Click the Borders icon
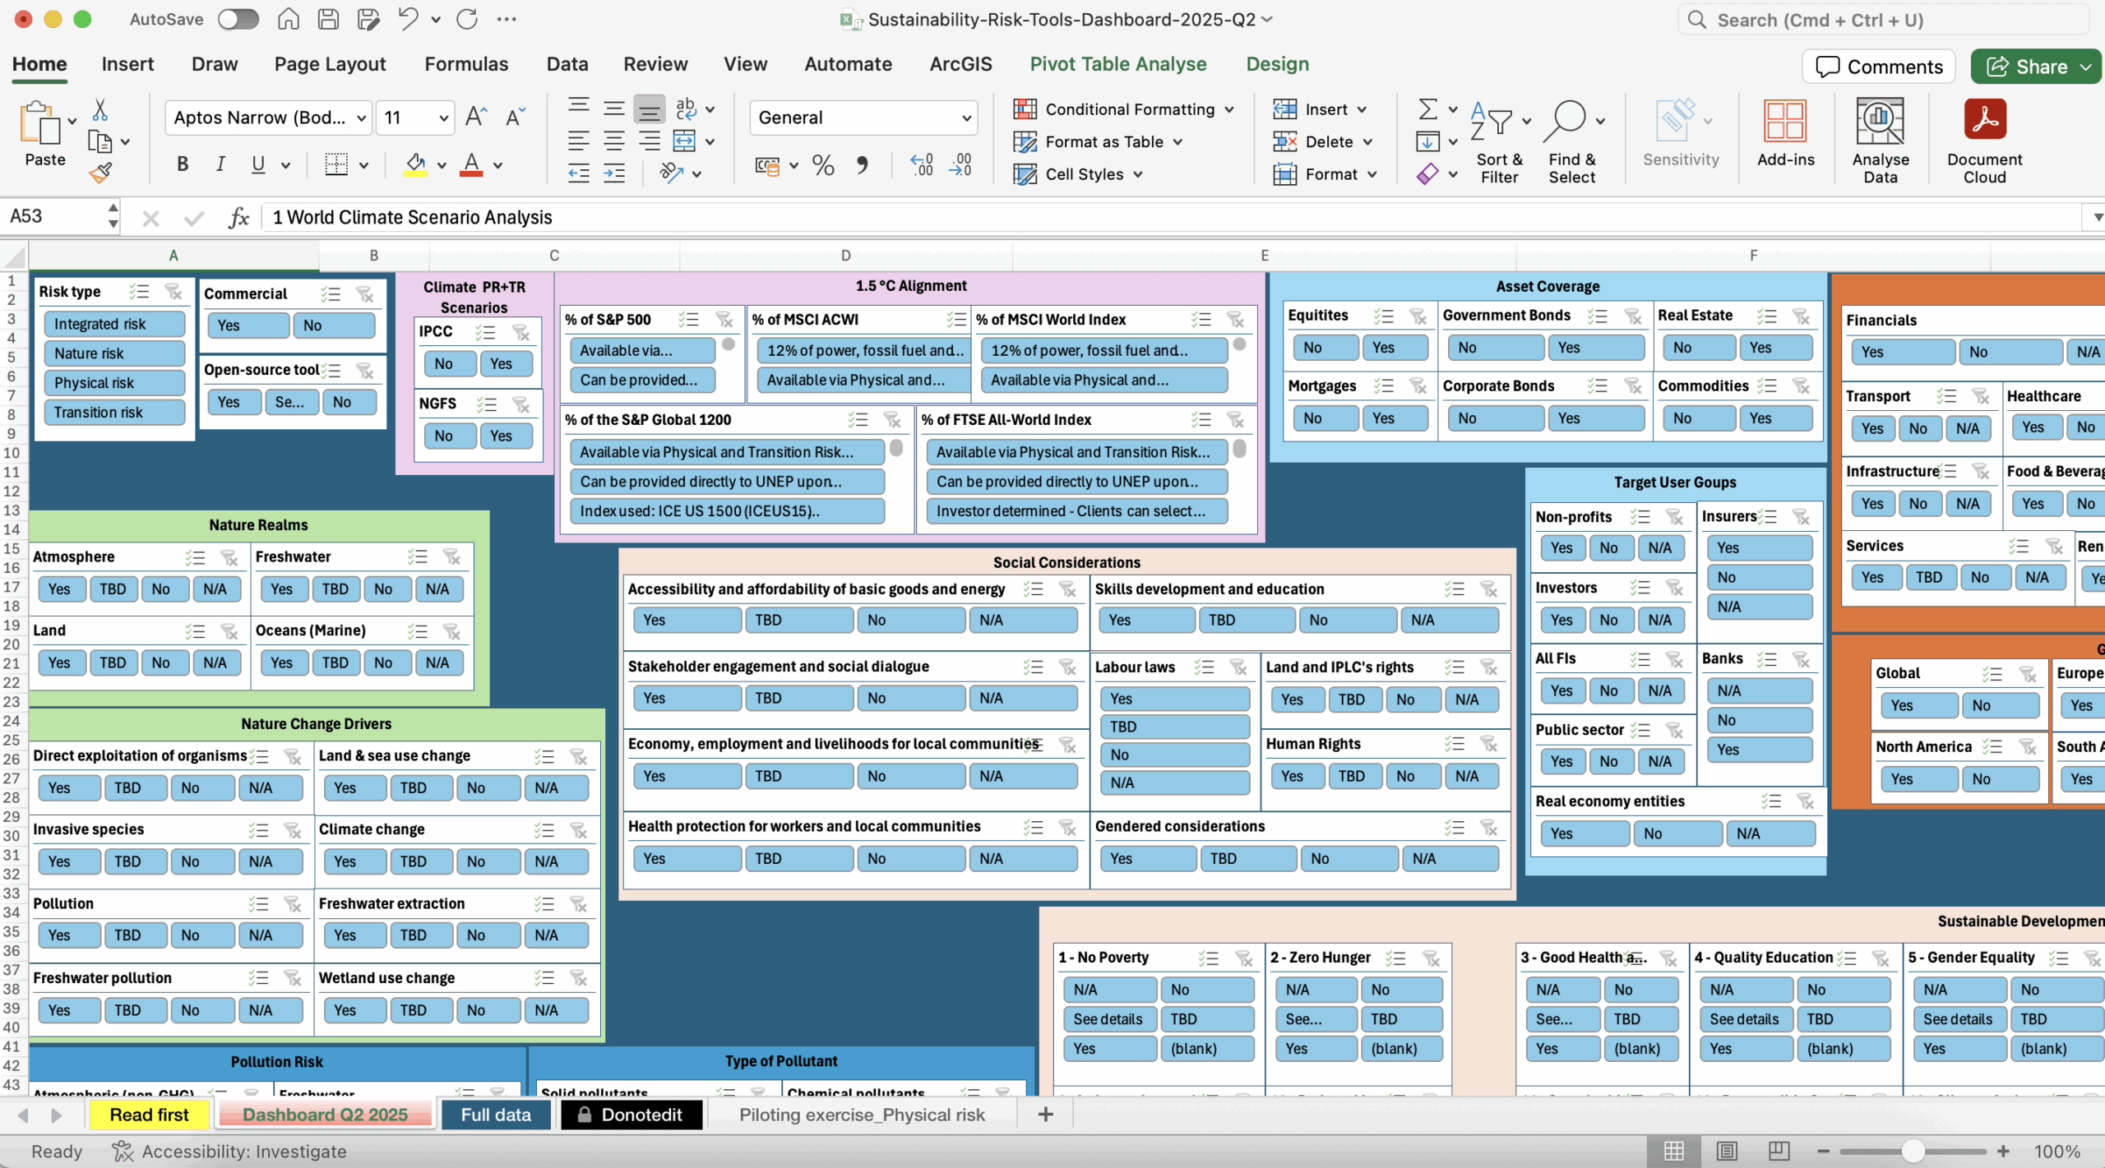The height and width of the screenshot is (1168, 2105). [335, 164]
